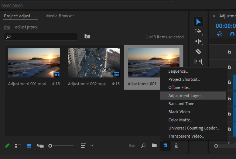Activate the Slip tool
236x159 pixels.
point(198,61)
